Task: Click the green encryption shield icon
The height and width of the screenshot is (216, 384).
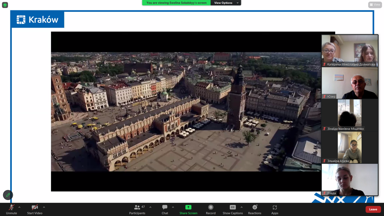Action: pyautogui.click(x=5, y=5)
